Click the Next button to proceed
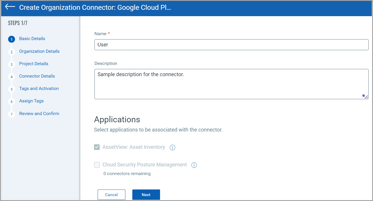 tap(146, 195)
